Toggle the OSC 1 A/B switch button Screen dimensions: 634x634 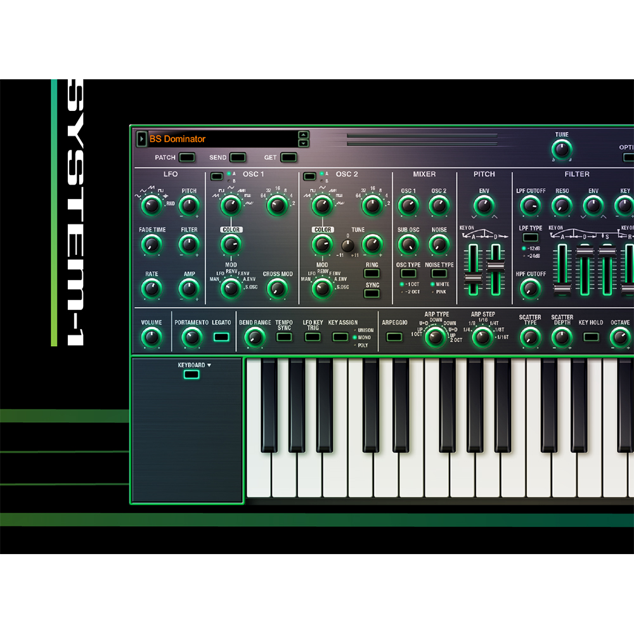[x=217, y=177]
